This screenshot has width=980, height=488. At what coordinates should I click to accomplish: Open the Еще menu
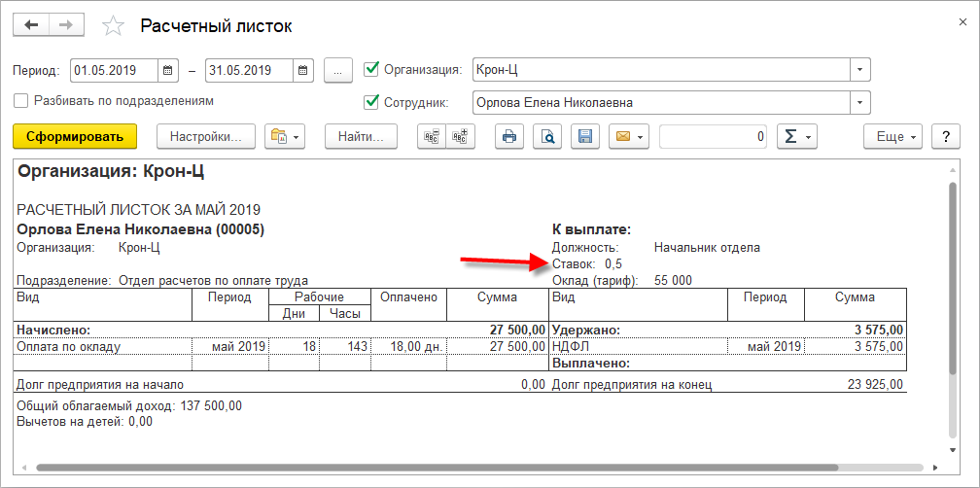coord(893,137)
